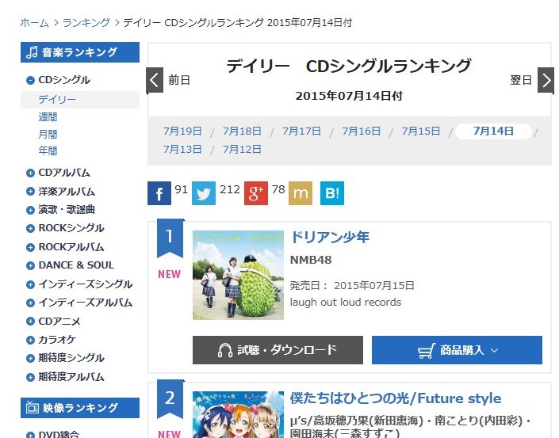Click 前日 previous day label
Viewport: 559px width, 438px height.
(179, 80)
